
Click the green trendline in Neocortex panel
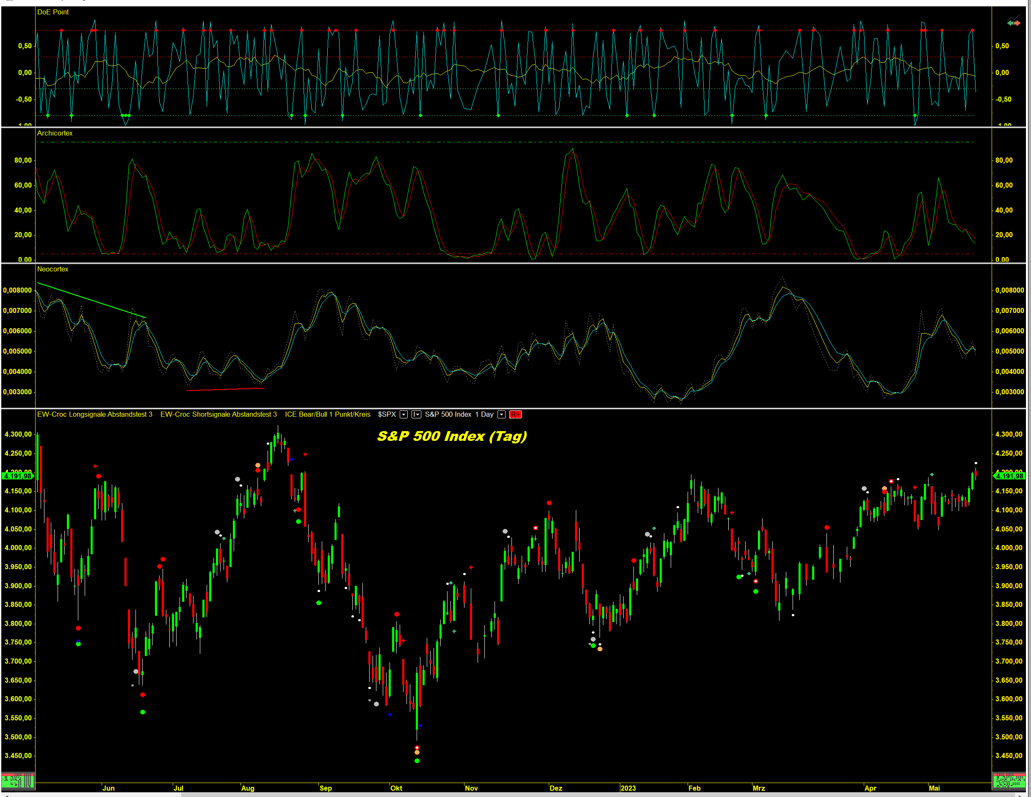click(x=92, y=300)
